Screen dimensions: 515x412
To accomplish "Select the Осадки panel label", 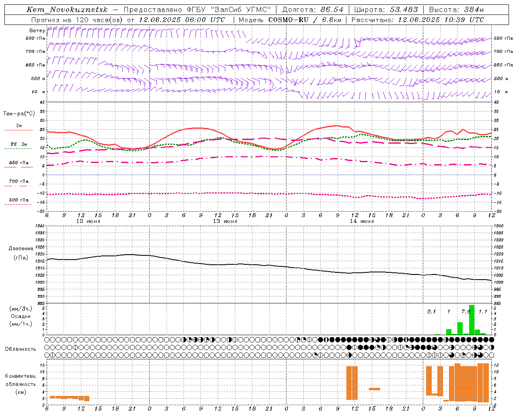I will tap(21, 316).
